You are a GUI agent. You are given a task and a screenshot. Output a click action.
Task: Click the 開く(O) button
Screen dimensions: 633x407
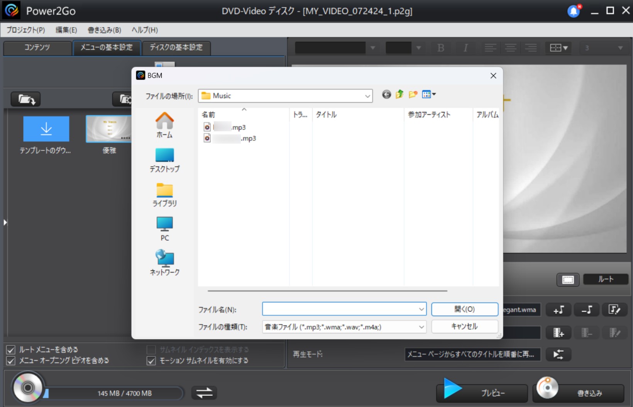[x=465, y=309]
